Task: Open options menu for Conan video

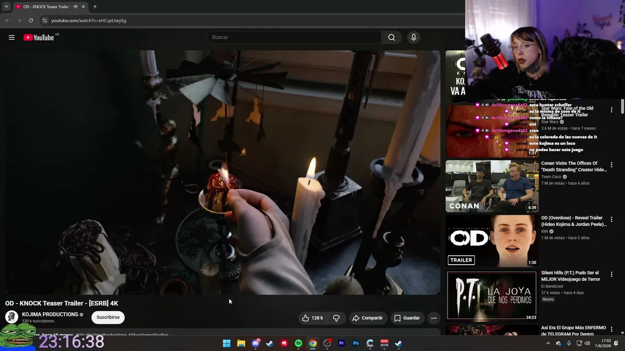Action: 611,165
